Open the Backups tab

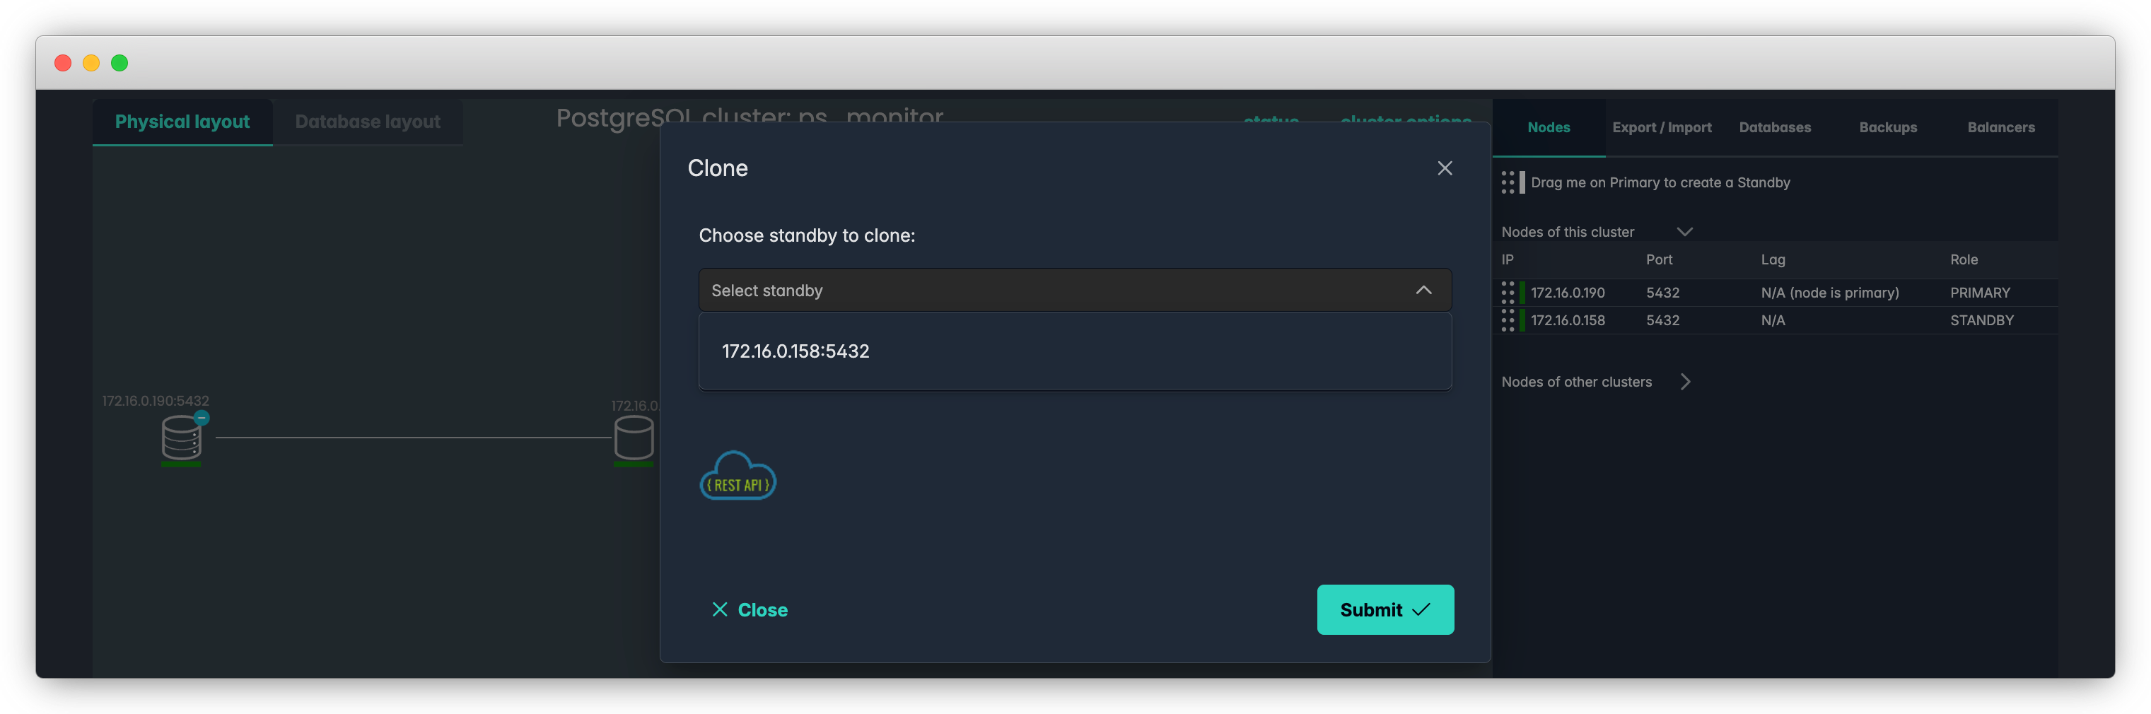coord(1887,127)
